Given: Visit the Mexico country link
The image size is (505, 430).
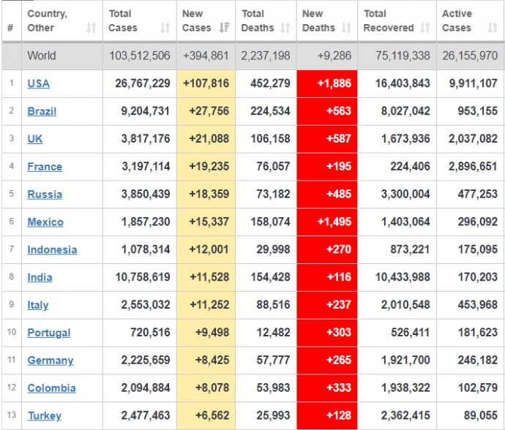Looking at the screenshot, I should pyautogui.click(x=45, y=222).
